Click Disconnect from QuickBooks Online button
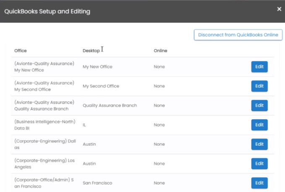The width and height of the screenshot is (285, 192). [238, 35]
